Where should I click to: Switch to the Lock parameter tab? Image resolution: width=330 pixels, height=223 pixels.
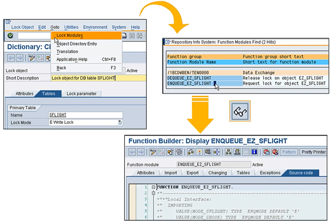tap(81, 94)
